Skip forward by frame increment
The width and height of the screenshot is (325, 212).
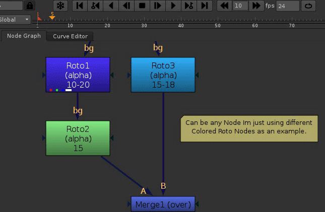tap(256, 6)
